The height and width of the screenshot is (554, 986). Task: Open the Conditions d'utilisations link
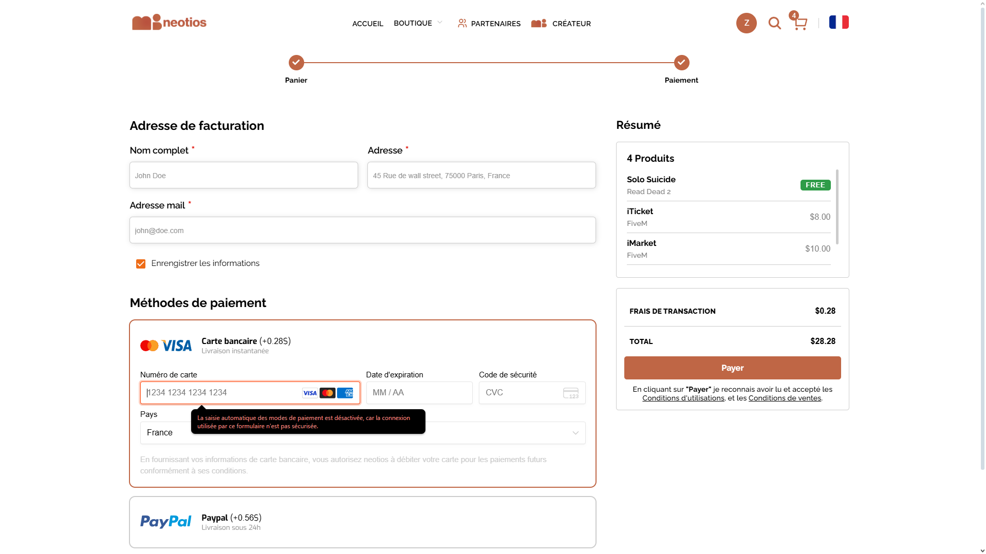[683, 398]
